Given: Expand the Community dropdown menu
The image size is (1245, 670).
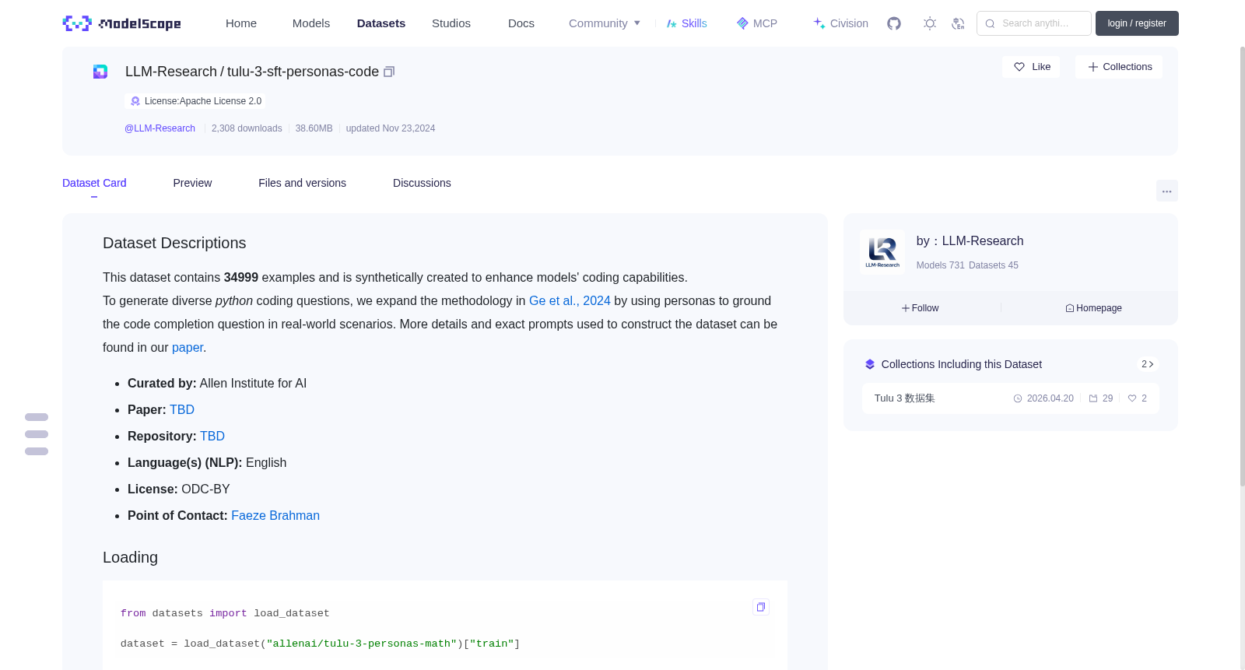Looking at the screenshot, I should tap(605, 23).
